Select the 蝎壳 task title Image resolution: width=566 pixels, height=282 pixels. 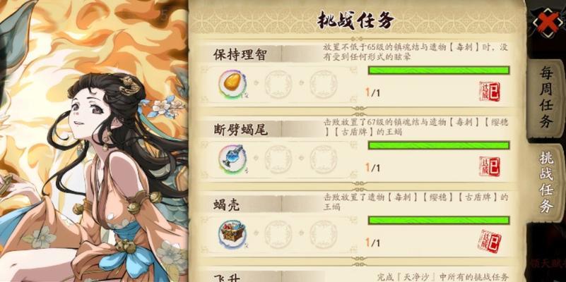[x=226, y=204]
